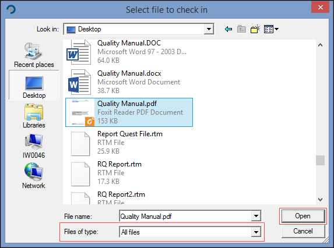Open Recent places in the sidebar

[34, 55]
